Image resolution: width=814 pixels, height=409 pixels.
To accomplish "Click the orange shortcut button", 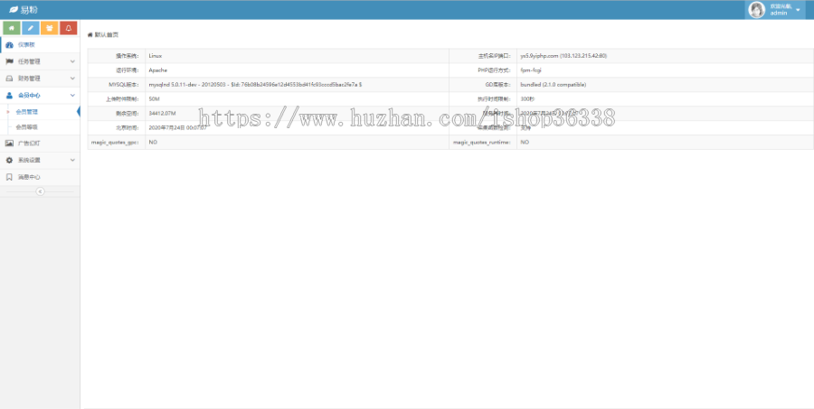I will tap(50, 28).
